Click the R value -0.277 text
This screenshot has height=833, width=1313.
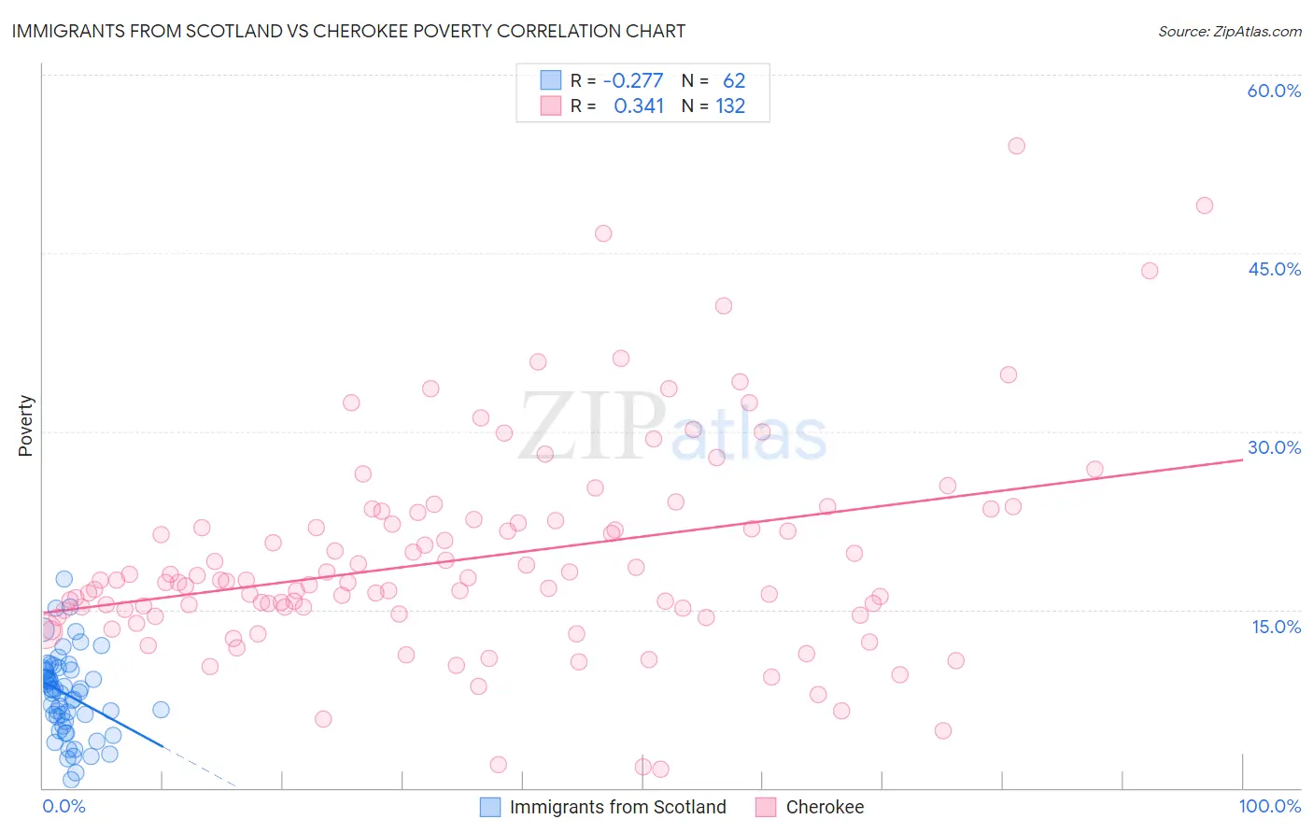[633, 80]
